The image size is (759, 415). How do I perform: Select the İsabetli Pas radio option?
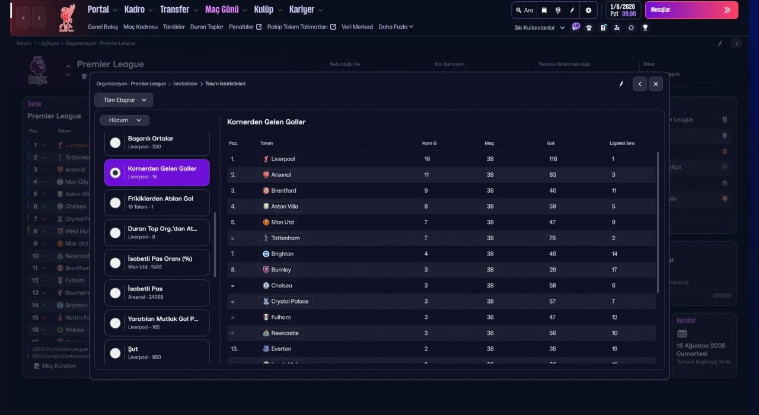[x=115, y=293]
